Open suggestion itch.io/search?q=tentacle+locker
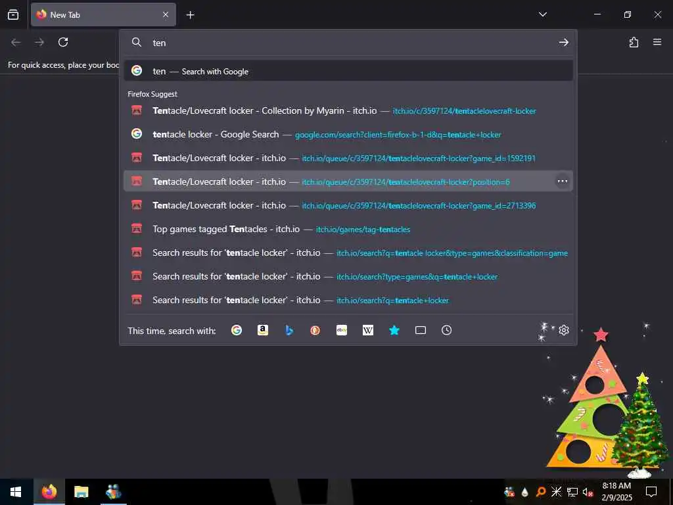The height and width of the screenshot is (505, 673). 348,300
